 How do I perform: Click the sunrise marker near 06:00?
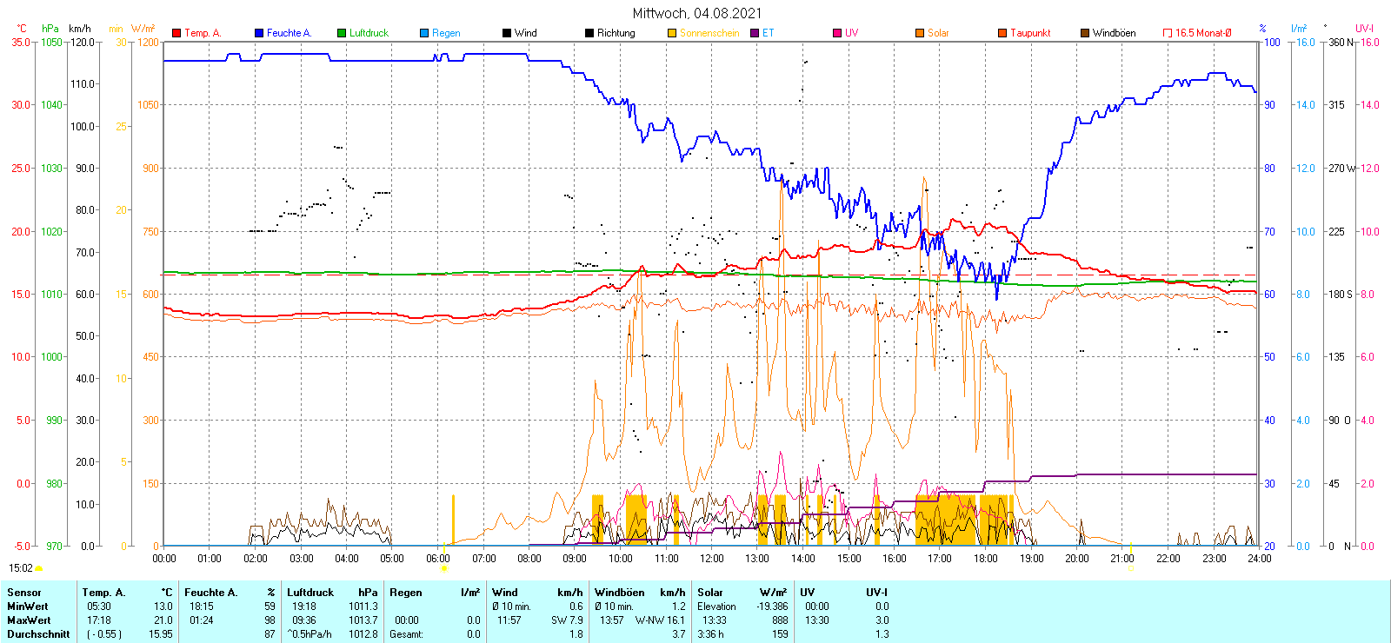(443, 568)
